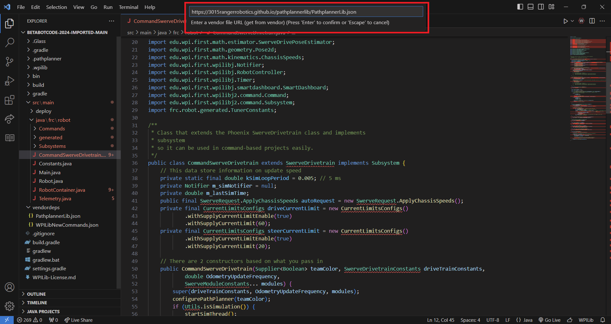
Task: Click Spaces: 4 indentation setting
Action: 470,320
